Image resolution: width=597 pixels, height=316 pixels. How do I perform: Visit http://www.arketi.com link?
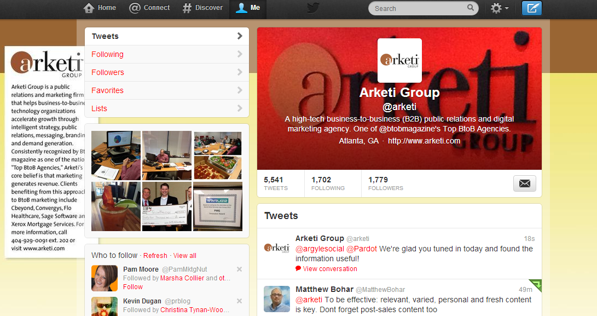click(x=424, y=141)
